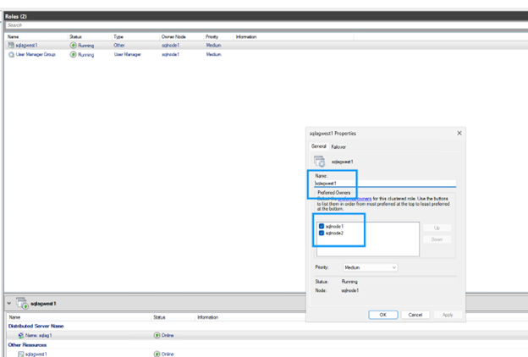Select the General tab in Properties
This screenshot has height=357, width=528.
tap(318, 146)
